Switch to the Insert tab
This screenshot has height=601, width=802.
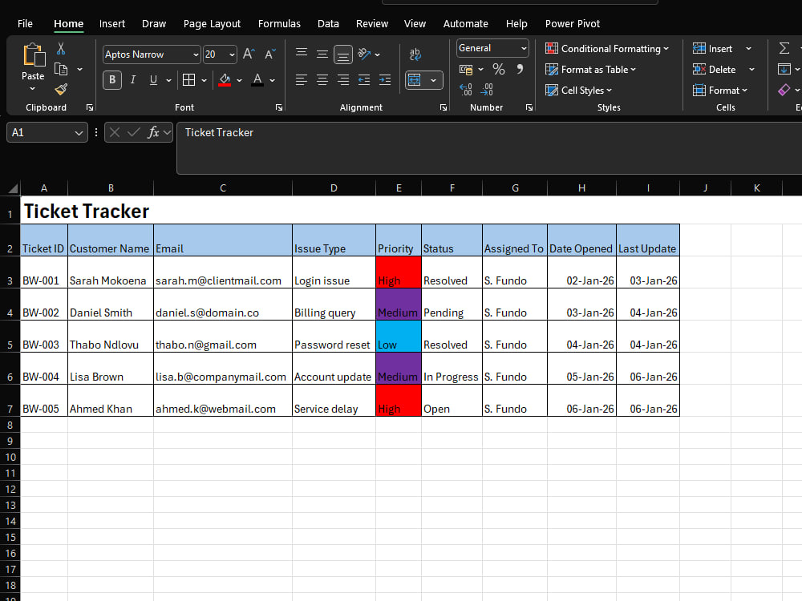coord(112,23)
